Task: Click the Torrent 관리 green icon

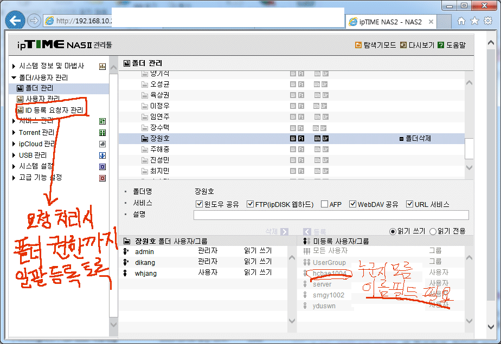Action: pos(102,133)
